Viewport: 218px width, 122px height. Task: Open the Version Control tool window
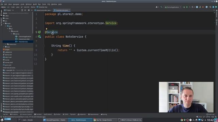pyautogui.click(x=26, y=115)
